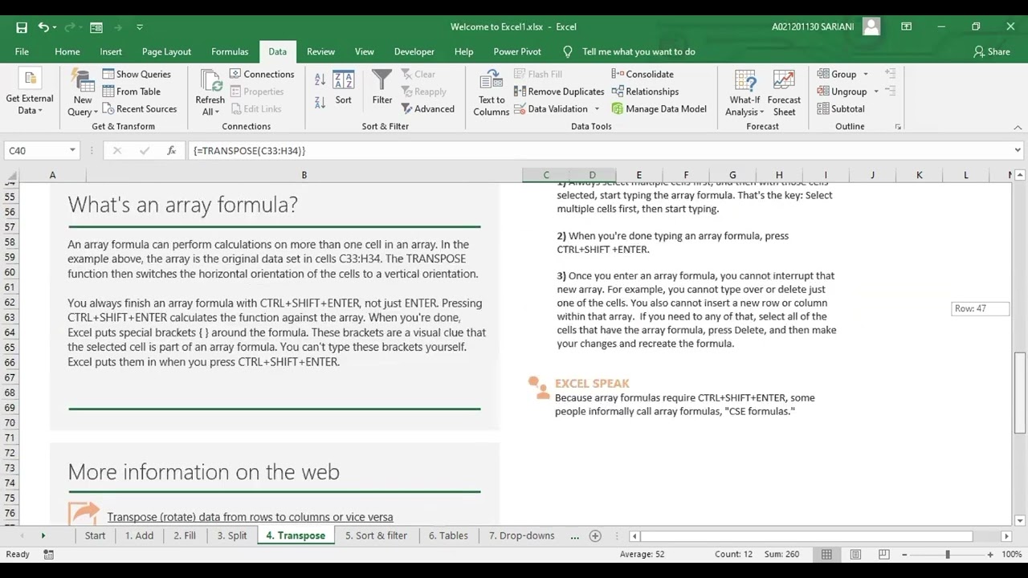1028x578 pixels.
Task: Switch to Page Layout view in status bar
Action: pyautogui.click(x=855, y=555)
